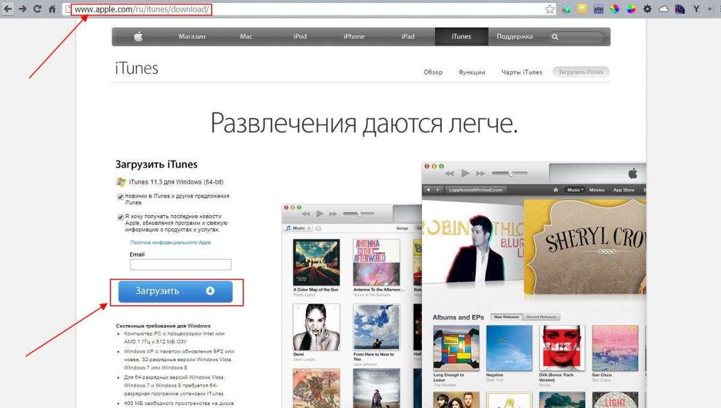Click the cloud extension icon

664,9
